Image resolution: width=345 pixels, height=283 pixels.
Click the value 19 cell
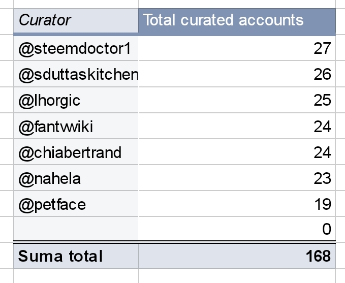[x=237, y=204]
